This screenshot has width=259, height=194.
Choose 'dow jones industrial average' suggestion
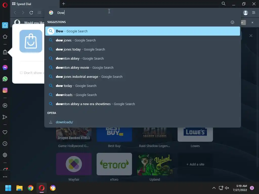pyautogui.click(x=143, y=77)
